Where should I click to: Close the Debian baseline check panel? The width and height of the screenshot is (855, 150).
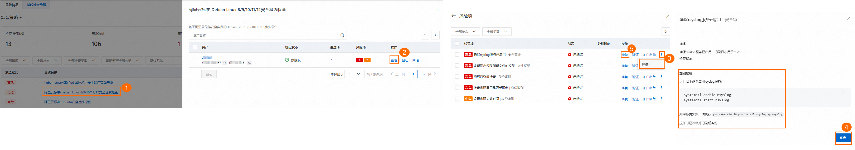[437, 10]
